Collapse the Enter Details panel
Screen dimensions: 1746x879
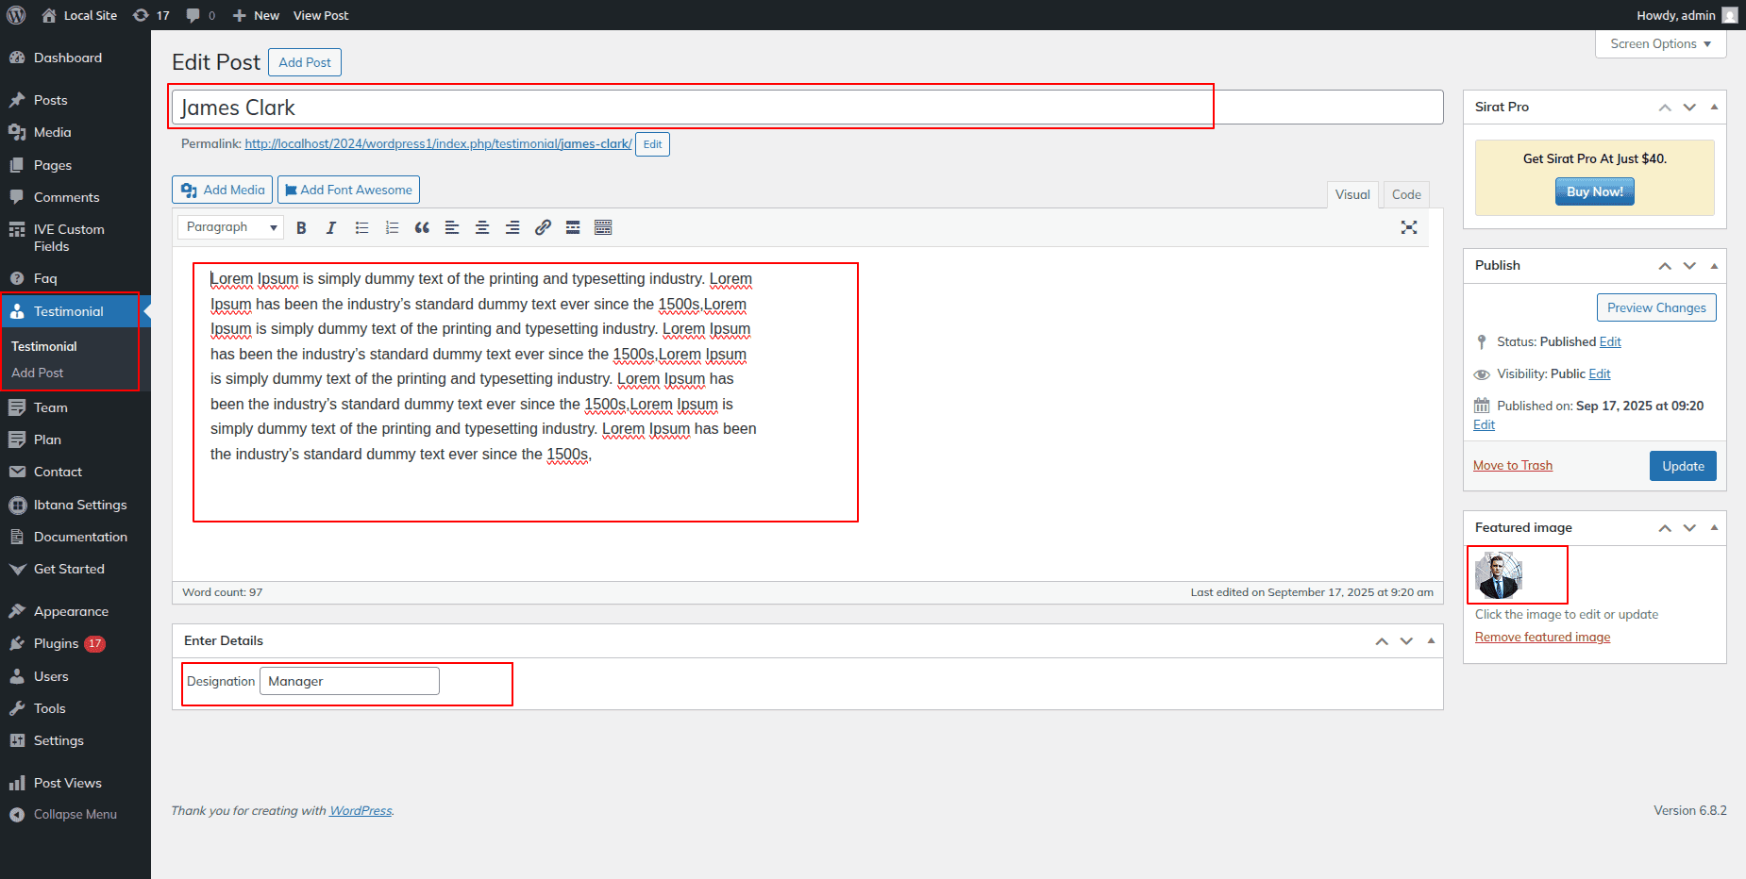coord(1431,640)
